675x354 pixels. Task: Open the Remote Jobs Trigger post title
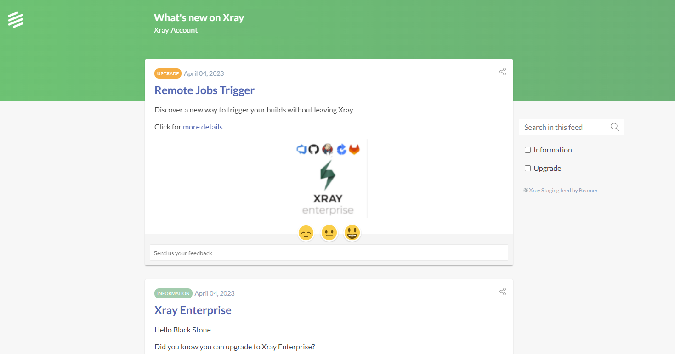coord(204,90)
